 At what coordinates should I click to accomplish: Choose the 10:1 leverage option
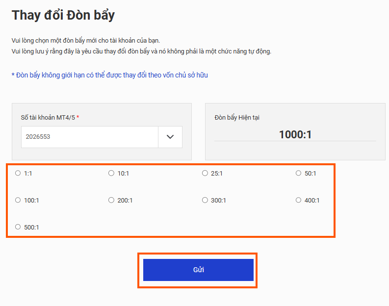[x=111, y=173]
